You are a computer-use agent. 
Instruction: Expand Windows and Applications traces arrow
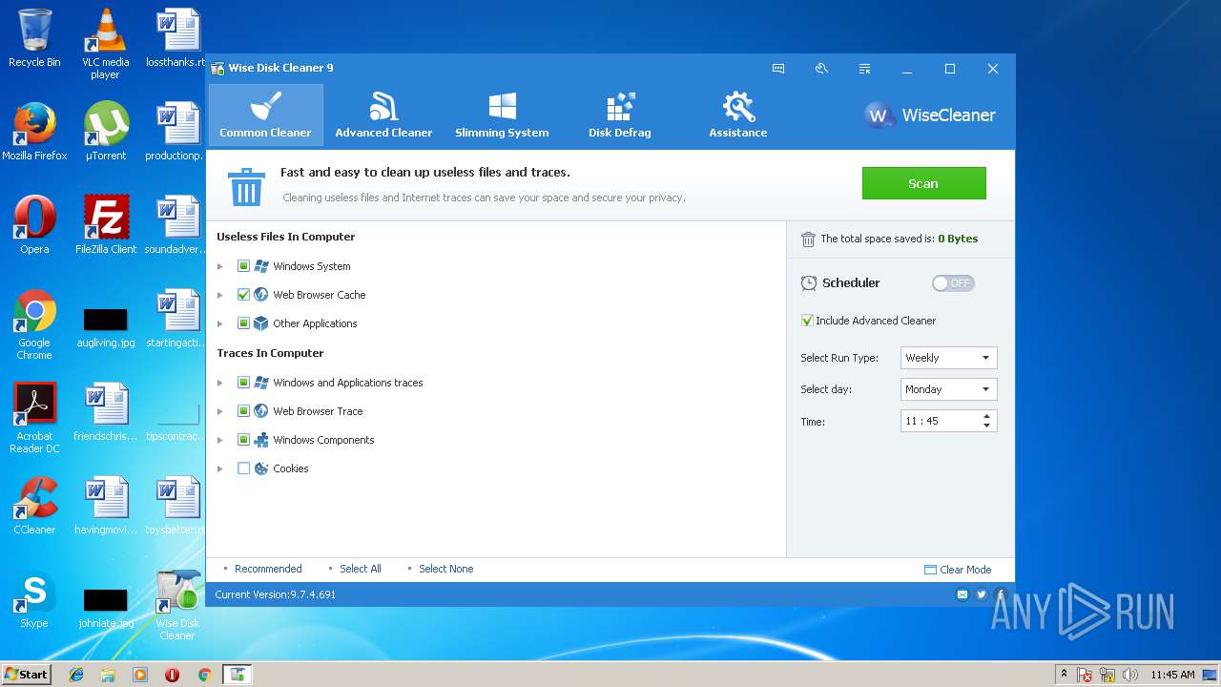pos(220,383)
